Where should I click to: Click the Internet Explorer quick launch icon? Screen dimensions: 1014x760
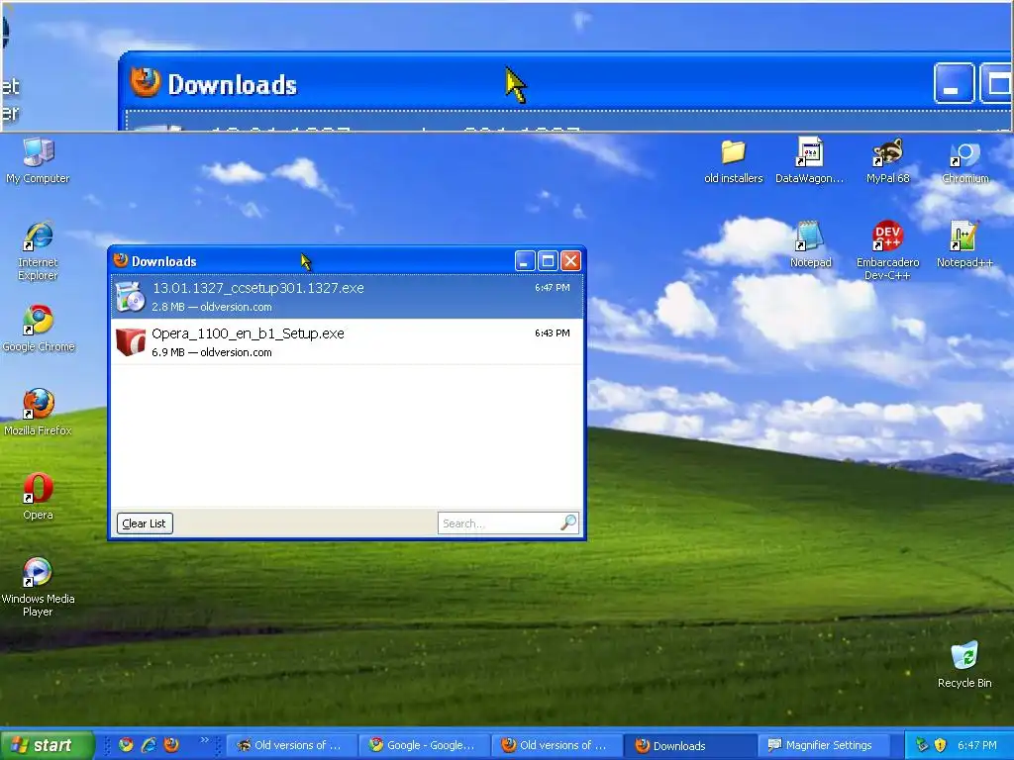(x=149, y=744)
